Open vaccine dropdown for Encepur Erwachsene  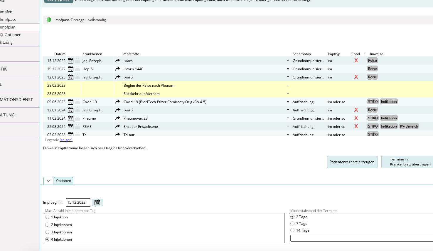point(288,126)
